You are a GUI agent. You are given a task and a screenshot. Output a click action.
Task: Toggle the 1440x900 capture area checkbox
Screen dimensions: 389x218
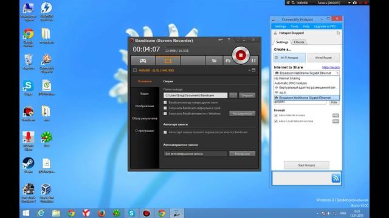click(x=135, y=70)
